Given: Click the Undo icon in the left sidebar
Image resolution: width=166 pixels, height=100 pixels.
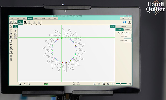Looking at the screenshot, I should coord(11,26).
